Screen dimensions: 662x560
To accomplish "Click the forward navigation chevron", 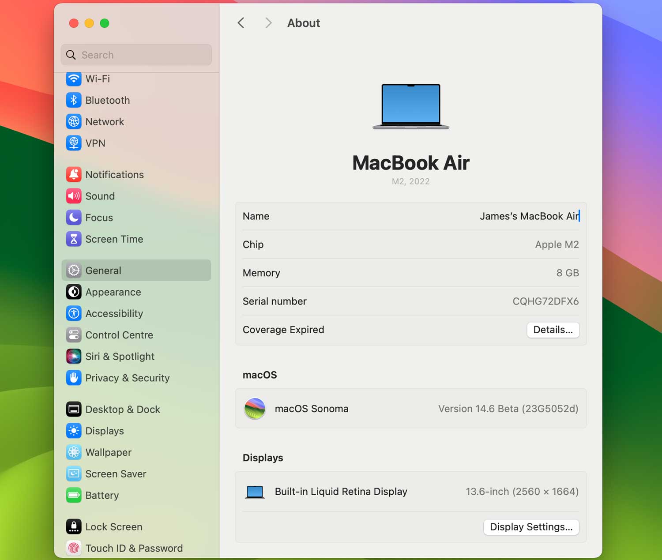I will click(268, 23).
